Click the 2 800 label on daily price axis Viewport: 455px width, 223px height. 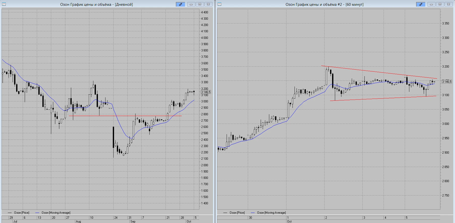point(205,114)
